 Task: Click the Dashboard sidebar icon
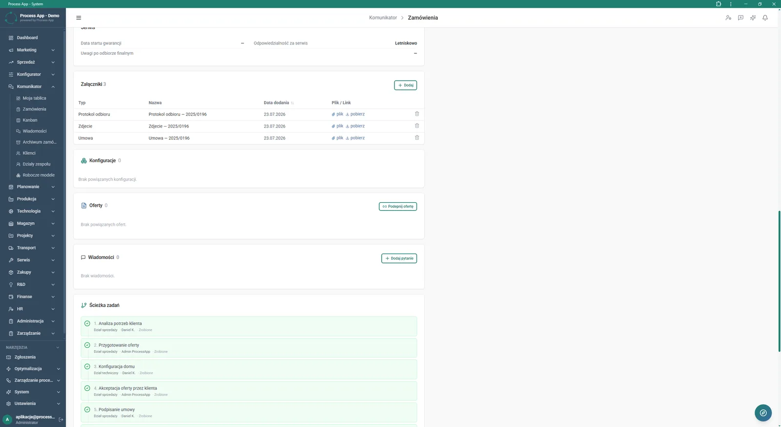click(x=11, y=38)
